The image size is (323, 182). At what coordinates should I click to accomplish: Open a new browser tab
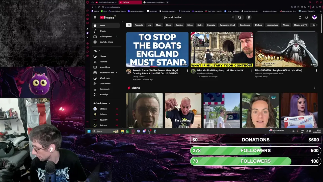168,2
